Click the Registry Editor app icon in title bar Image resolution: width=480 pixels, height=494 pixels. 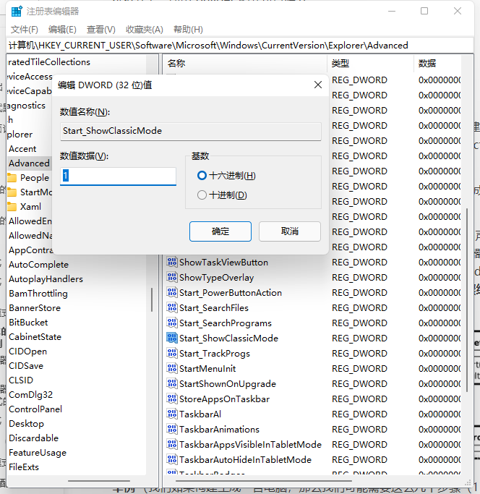[17, 12]
